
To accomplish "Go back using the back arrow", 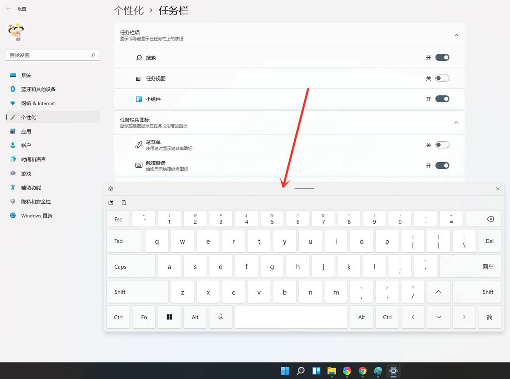I will (x=8, y=8).
